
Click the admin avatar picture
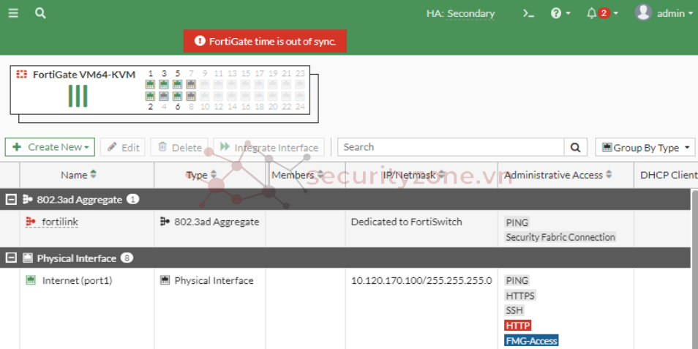[x=643, y=12]
